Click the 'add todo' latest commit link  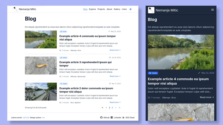(x=26, y=117)
